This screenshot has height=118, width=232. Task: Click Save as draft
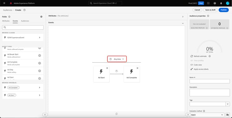pos(210,10)
